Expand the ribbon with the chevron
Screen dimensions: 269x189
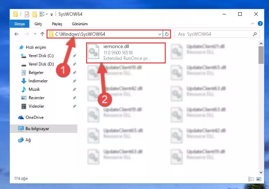pyautogui.click(x=253, y=23)
